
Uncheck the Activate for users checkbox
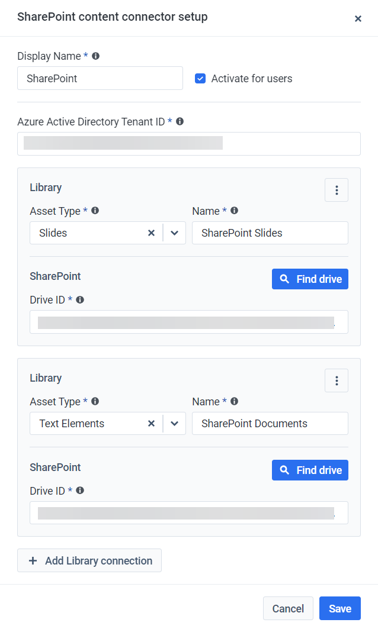click(x=200, y=78)
